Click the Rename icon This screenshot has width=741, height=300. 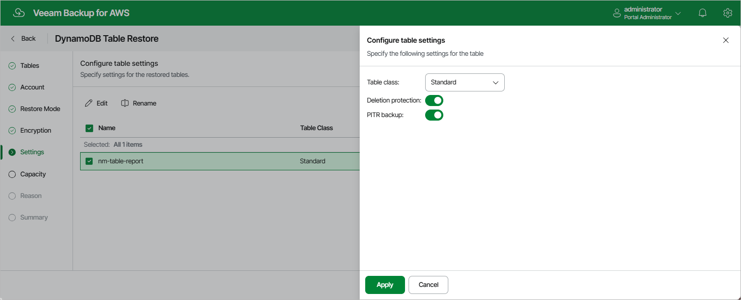pyautogui.click(x=125, y=103)
